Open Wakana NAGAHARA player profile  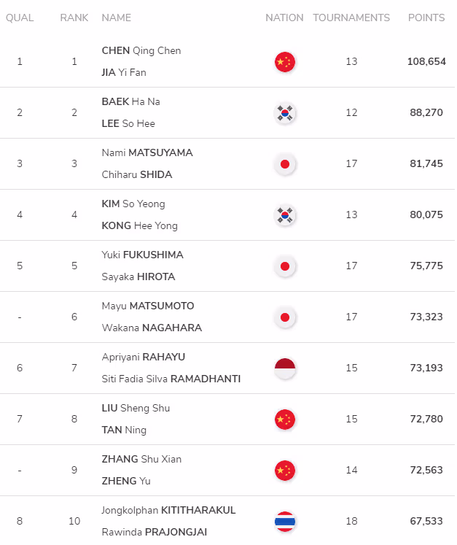click(x=152, y=328)
